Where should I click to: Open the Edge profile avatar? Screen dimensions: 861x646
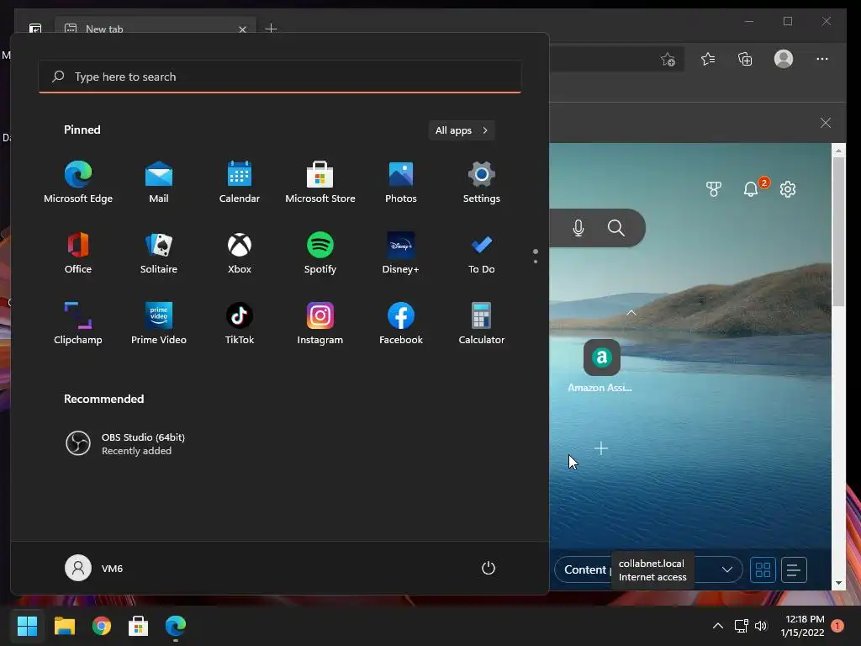[784, 59]
